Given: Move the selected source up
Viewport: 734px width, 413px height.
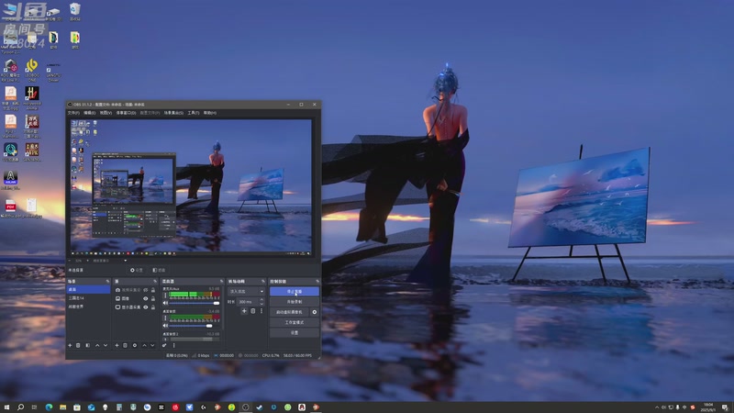Looking at the screenshot, I should tap(144, 345).
